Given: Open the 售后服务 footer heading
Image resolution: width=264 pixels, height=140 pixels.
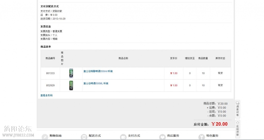Looking at the screenshot, I should click(173, 136).
